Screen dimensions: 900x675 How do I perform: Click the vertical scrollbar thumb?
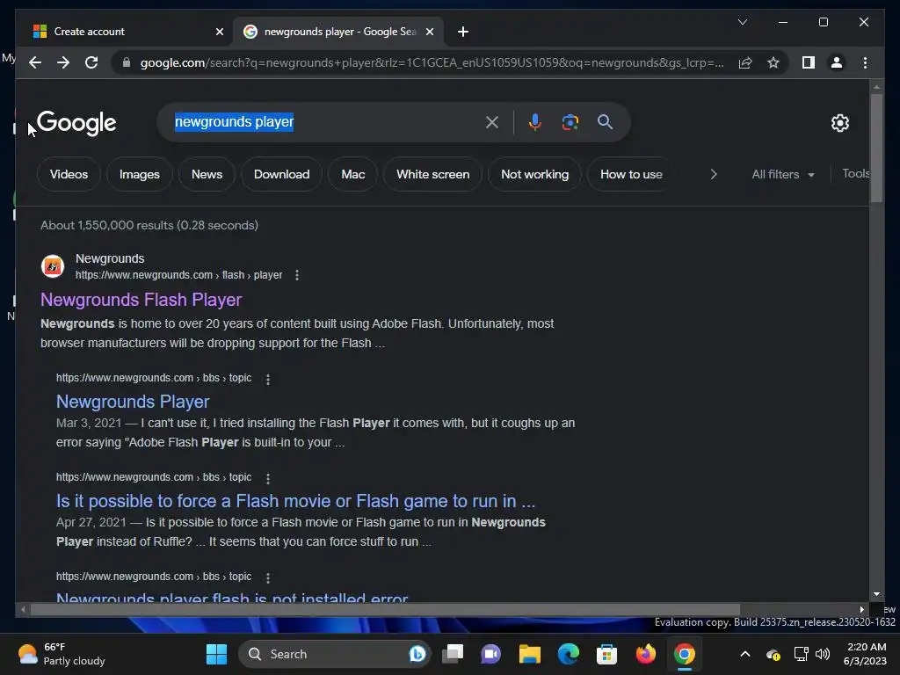876,148
